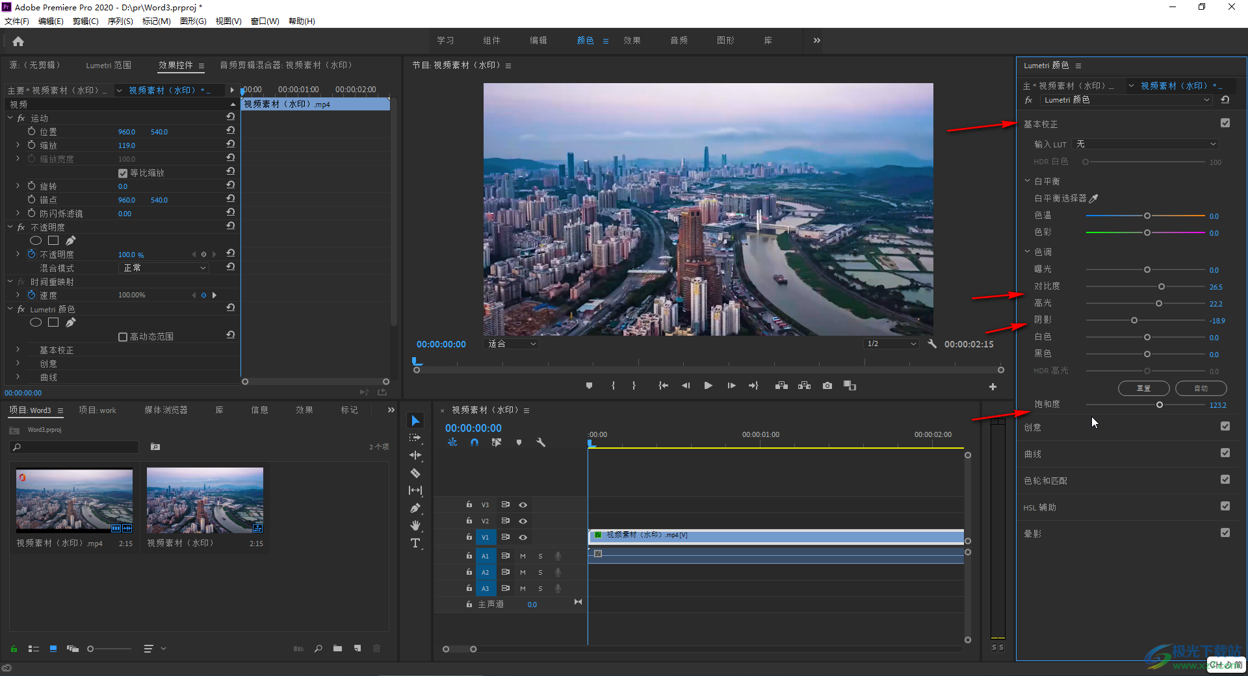Screen dimensions: 1248x676
Task: Toggle the HSL Secondary checkbox
Action: [1225, 507]
